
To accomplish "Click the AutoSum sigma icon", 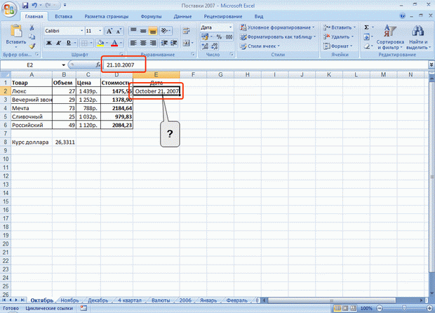I will (x=366, y=27).
